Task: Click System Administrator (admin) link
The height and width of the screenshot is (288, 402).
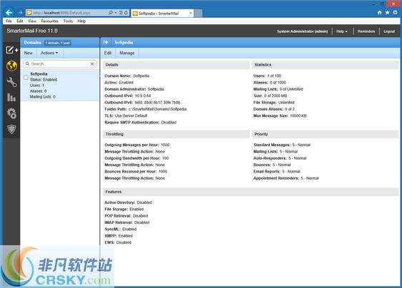Action: click(x=302, y=31)
